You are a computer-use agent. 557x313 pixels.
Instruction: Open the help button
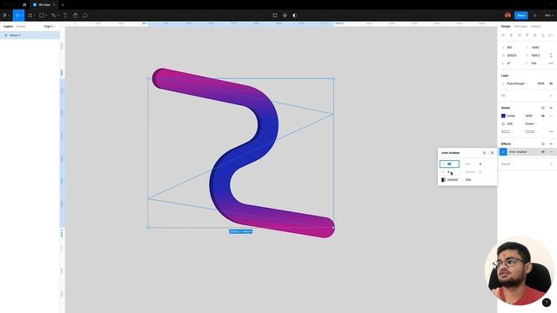547,303
